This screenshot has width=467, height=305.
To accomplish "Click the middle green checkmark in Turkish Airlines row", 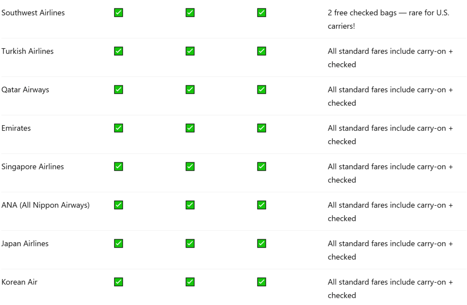I will click(x=190, y=51).
